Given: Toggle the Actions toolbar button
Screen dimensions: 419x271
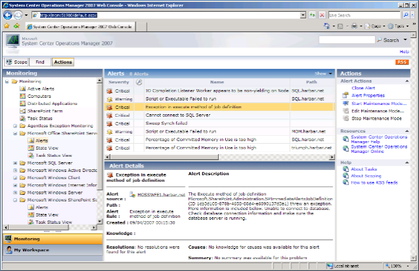Looking at the screenshot, I should [63, 62].
